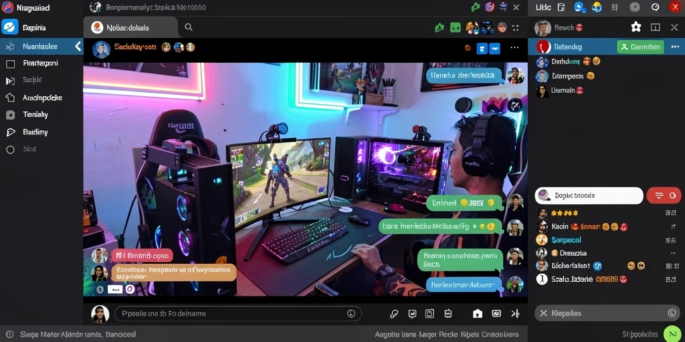Image resolution: width=685 pixels, height=342 pixels.
Task: Click the split panel icon in right header
Action: [656, 27]
